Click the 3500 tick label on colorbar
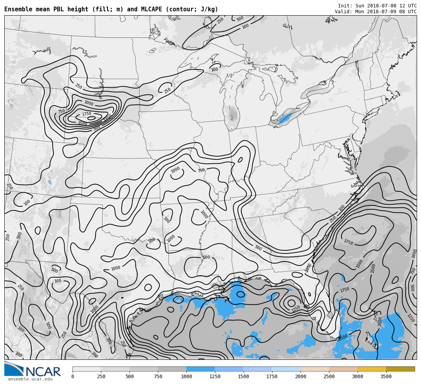The width and height of the screenshot is (421, 384). coord(386,377)
